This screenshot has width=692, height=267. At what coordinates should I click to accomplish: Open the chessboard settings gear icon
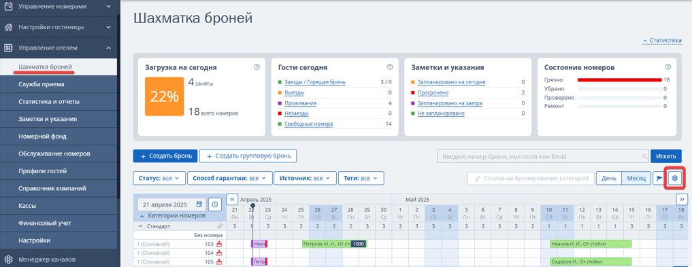coord(675,179)
